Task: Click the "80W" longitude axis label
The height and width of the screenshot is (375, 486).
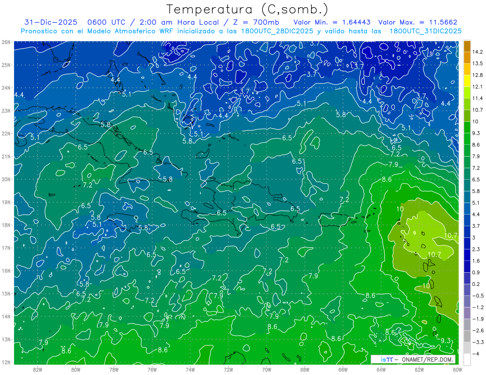Action: (x=75, y=369)
